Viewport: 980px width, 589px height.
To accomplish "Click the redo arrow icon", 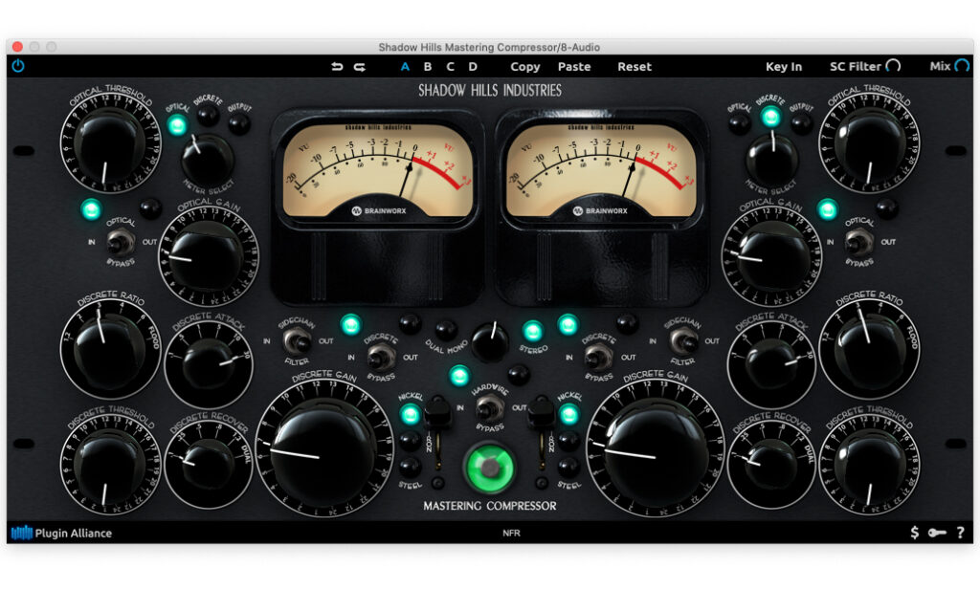I will point(360,66).
